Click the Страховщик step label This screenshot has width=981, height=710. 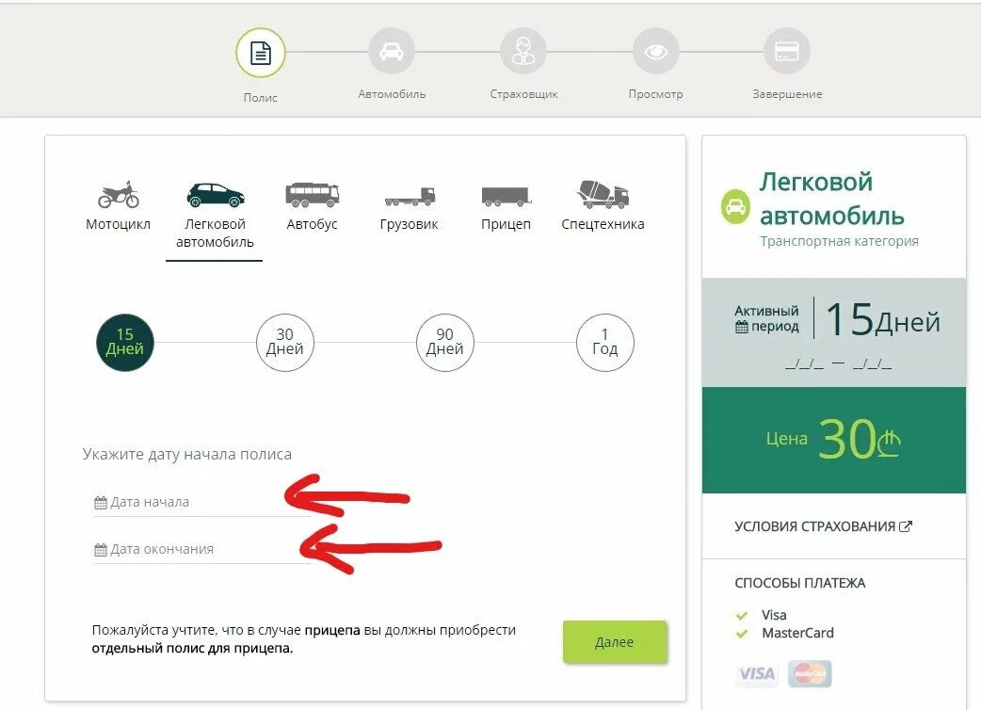pos(523,94)
